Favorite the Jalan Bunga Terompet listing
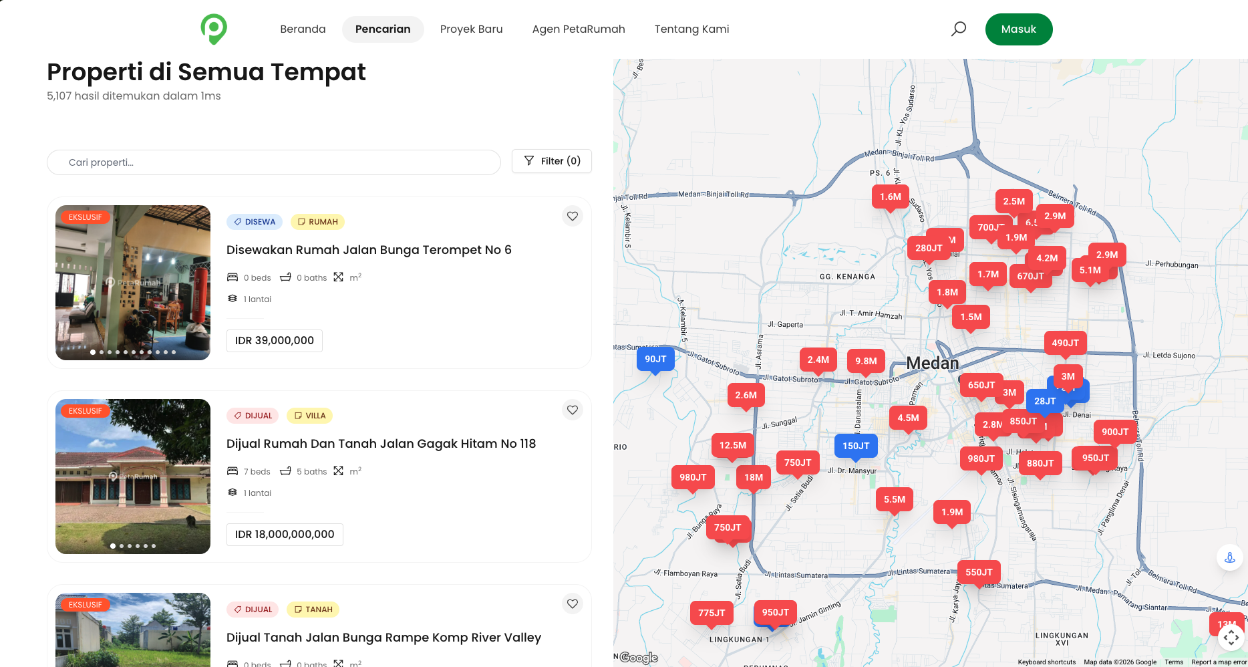This screenshot has width=1248, height=667. pos(572,215)
